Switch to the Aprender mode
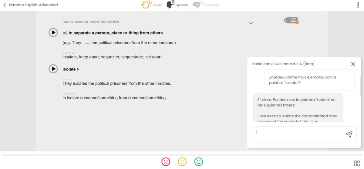The width and height of the screenshot is (364, 169). tap(177, 5)
